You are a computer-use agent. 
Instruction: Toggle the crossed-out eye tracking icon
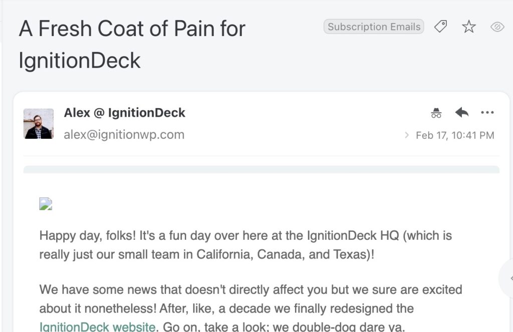497,27
